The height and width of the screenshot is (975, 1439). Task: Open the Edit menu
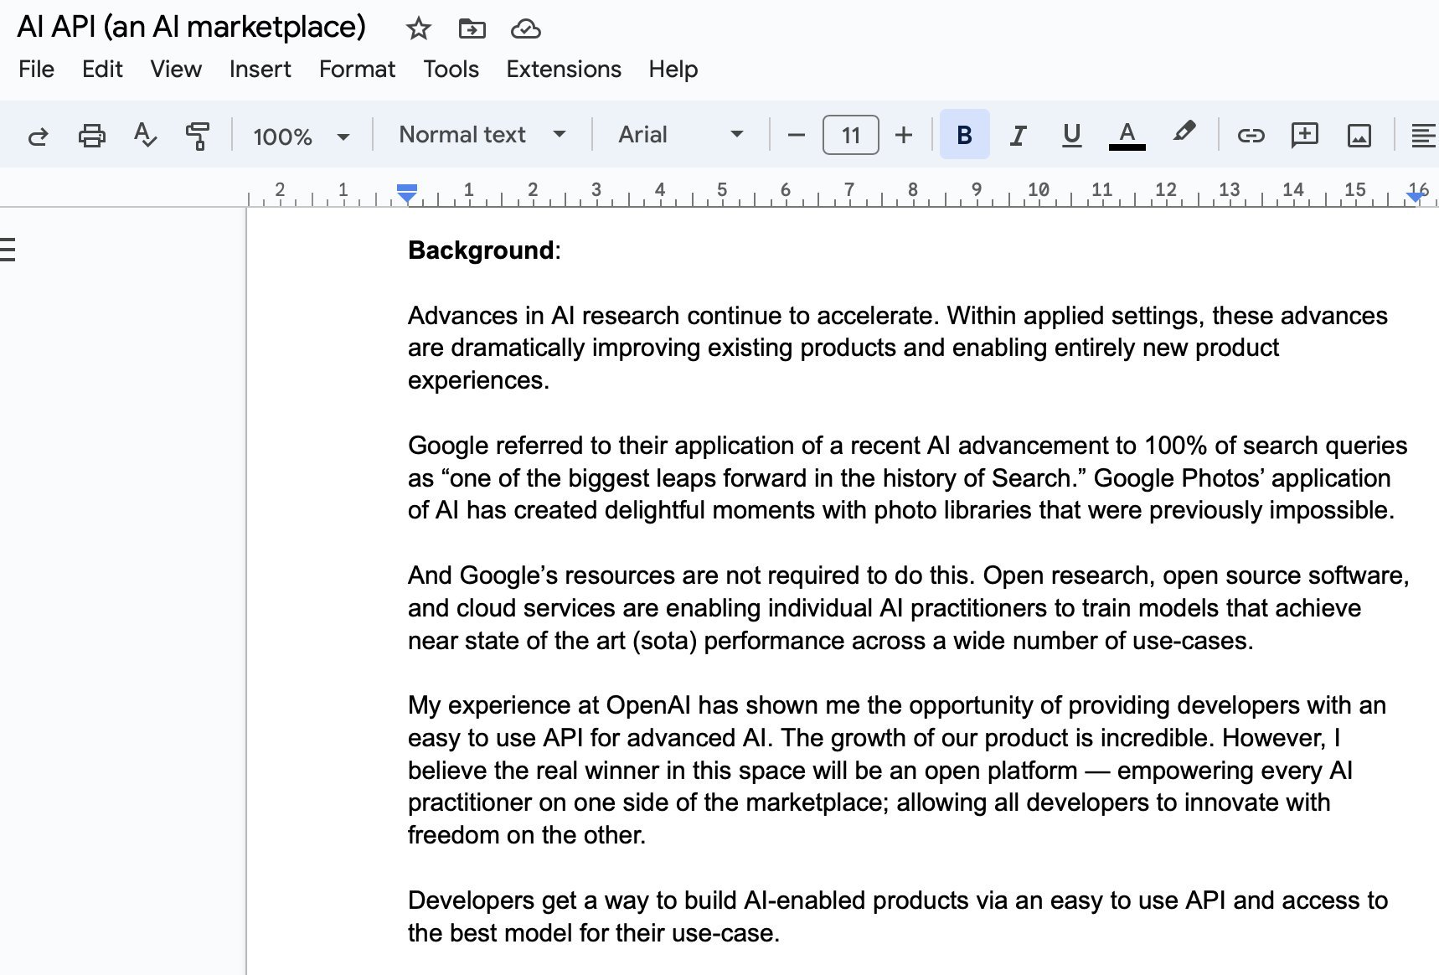(x=102, y=70)
